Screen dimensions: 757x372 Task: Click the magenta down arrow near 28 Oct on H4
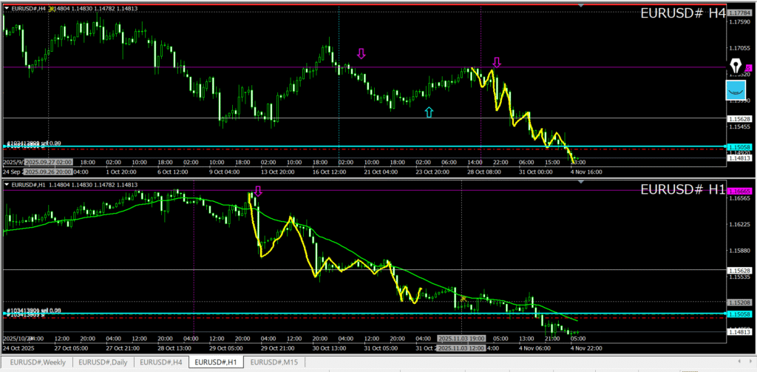pyautogui.click(x=497, y=62)
